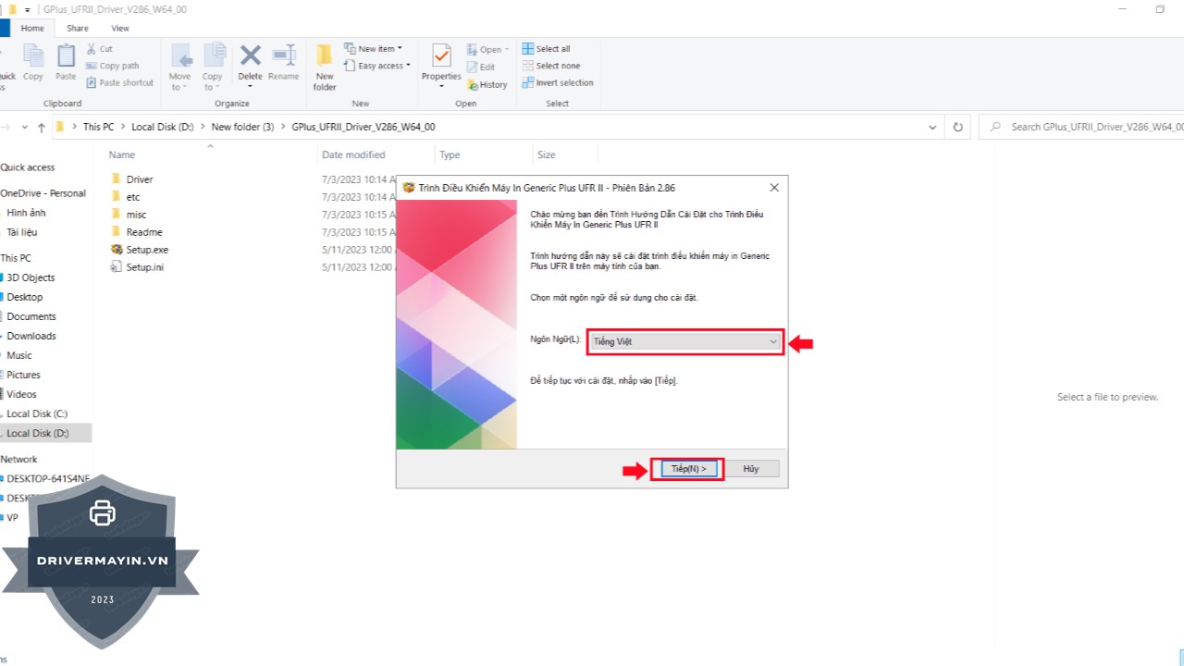This screenshot has width=1184, height=666.
Task: Switch to the Share ribbon tab
Action: tap(78, 29)
